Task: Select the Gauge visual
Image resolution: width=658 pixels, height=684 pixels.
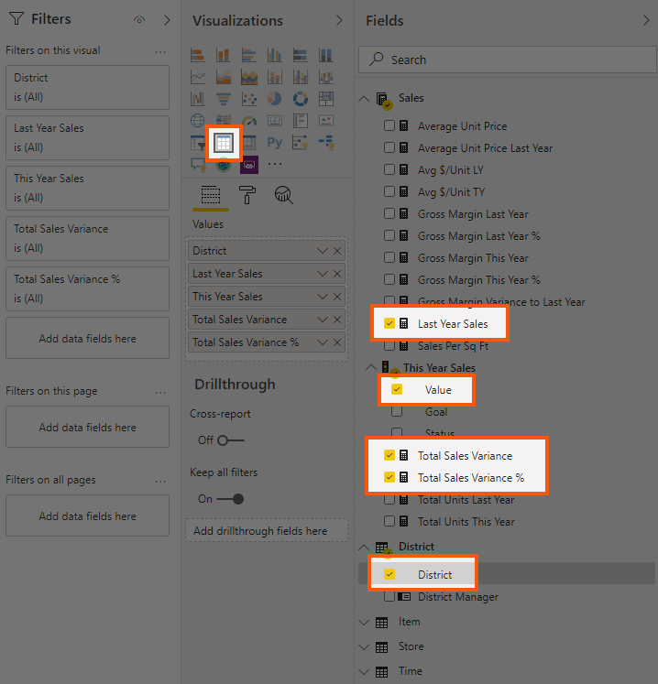Action: (249, 120)
